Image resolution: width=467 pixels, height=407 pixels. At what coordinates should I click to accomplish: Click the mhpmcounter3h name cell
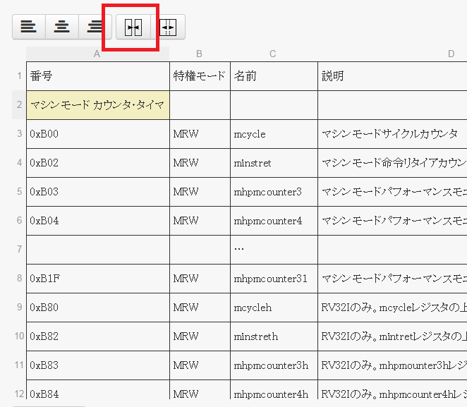274,365
